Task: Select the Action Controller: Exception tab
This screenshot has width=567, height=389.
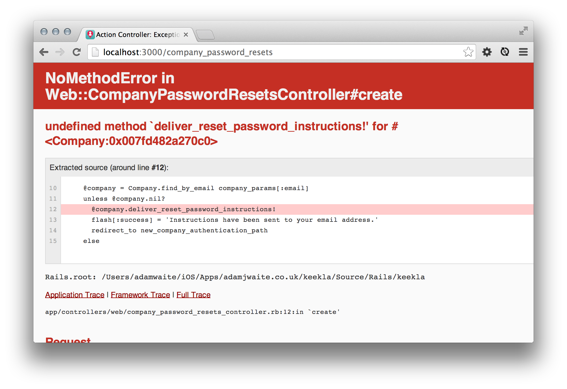Action: [x=138, y=35]
